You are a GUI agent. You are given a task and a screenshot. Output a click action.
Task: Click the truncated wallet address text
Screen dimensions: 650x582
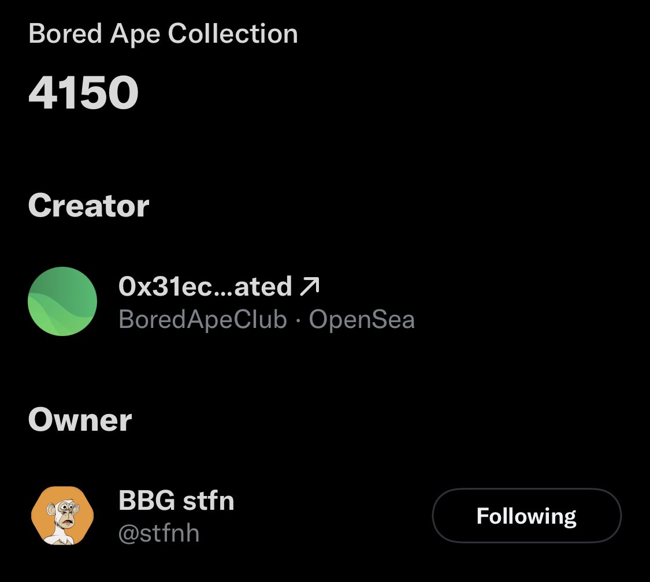pyautogui.click(x=205, y=286)
